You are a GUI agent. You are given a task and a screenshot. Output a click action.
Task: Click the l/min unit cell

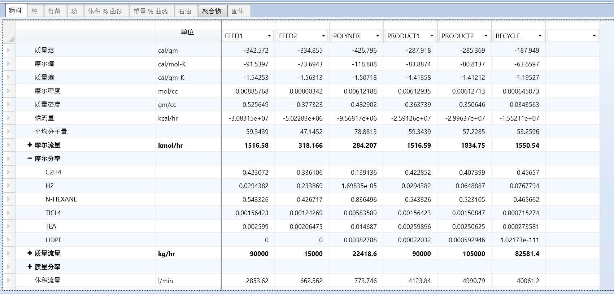coord(188,281)
